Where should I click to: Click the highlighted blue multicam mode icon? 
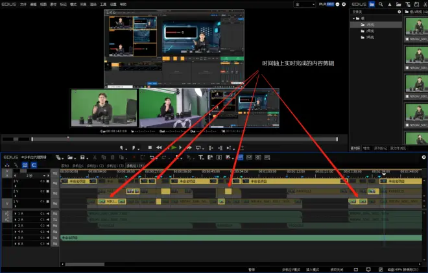coord(241,157)
